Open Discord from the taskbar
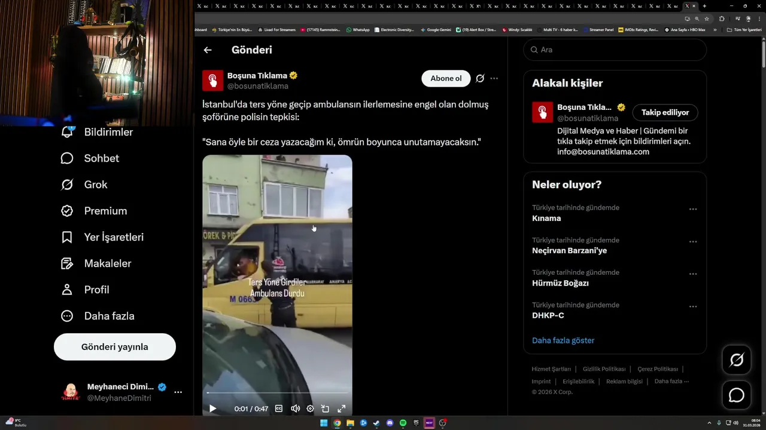The image size is (766, 430). click(x=390, y=423)
